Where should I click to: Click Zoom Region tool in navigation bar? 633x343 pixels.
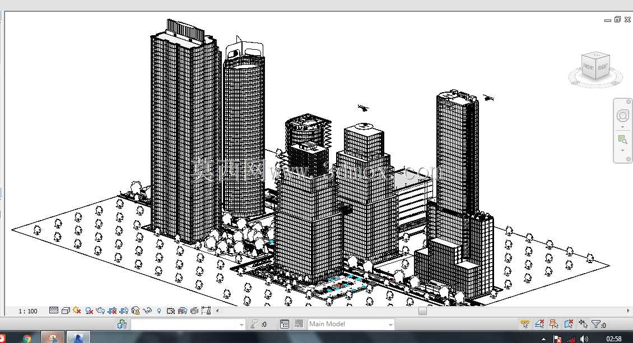[x=622, y=140]
